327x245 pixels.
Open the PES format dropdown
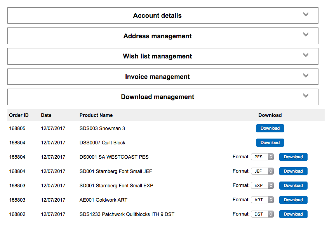point(263,157)
